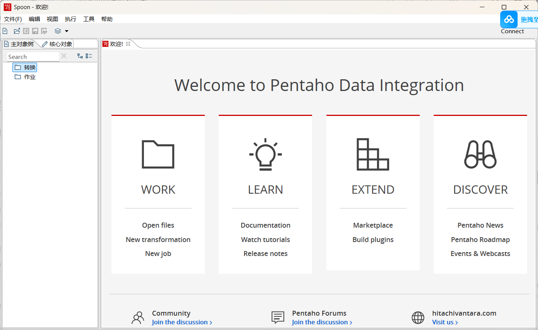Click the Save toolbar icon
538x330 pixels.
(35, 31)
